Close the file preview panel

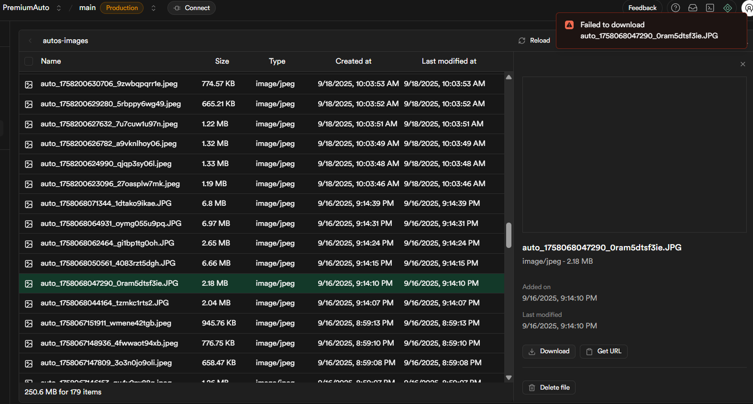(742, 64)
